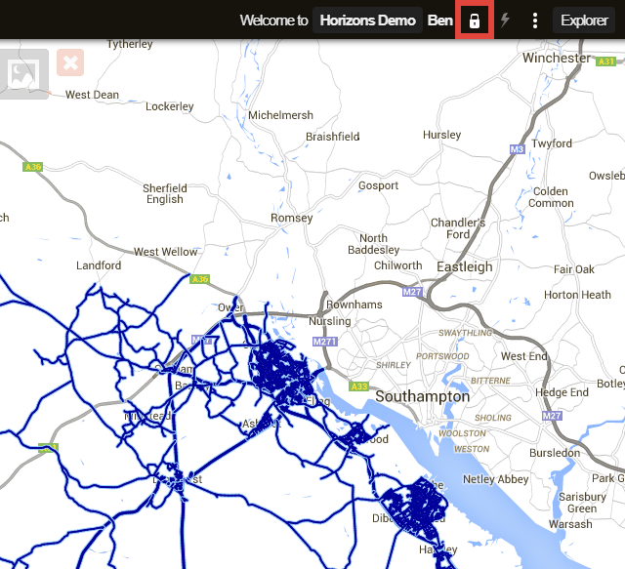Click the M271 road shield on the map
Screen dimensions: 625x569
click(x=324, y=343)
